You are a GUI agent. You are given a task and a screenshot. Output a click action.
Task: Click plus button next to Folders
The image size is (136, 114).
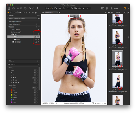(x=36, y=27)
